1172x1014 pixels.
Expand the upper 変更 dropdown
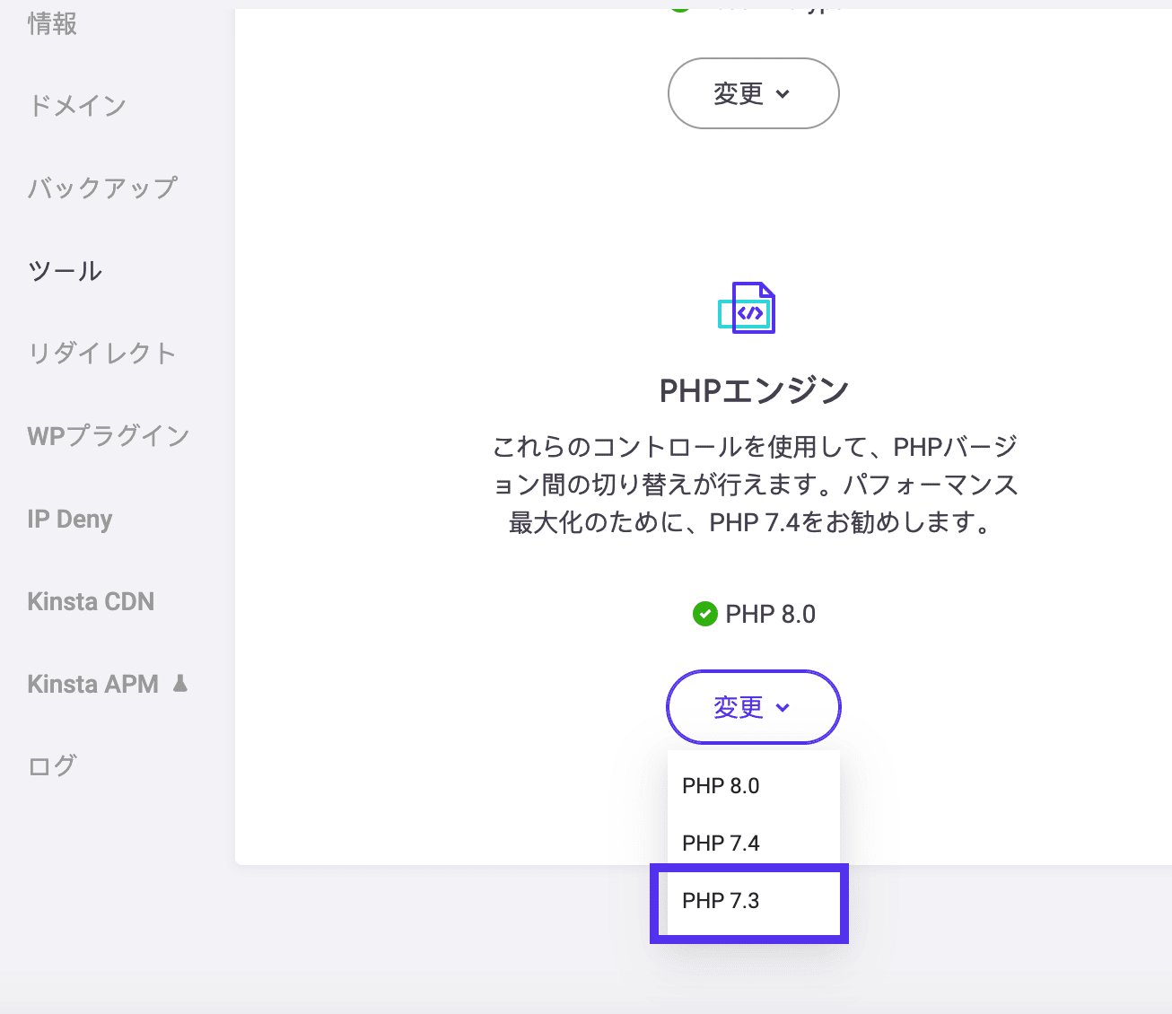tap(753, 93)
